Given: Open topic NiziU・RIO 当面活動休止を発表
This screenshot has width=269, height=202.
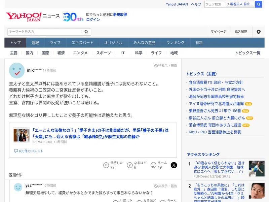Looking at the screenshot, I should (215, 132).
